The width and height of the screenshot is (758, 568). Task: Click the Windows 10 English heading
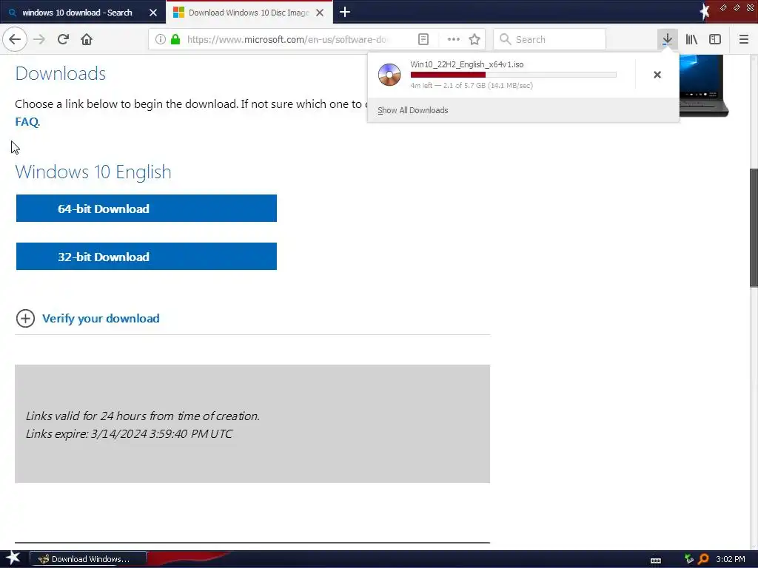[93, 172]
